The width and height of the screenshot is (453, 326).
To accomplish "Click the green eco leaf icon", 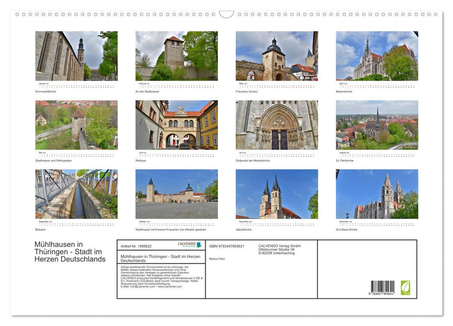I will [405, 287].
